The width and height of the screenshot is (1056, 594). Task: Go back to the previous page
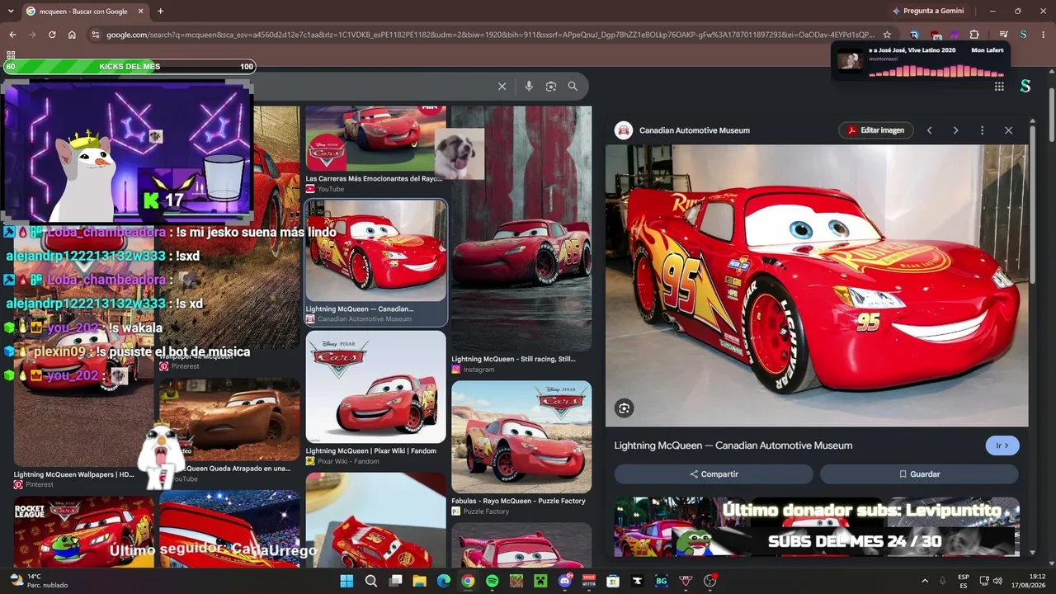pyautogui.click(x=12, y=35)
